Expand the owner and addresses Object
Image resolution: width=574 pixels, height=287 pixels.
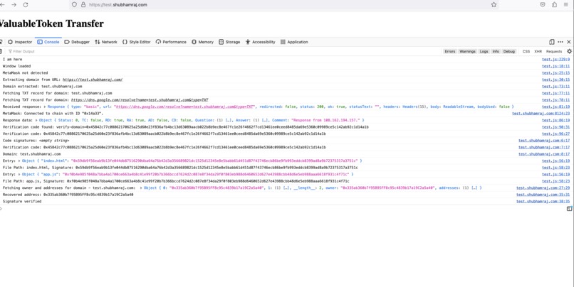[141, 188]
